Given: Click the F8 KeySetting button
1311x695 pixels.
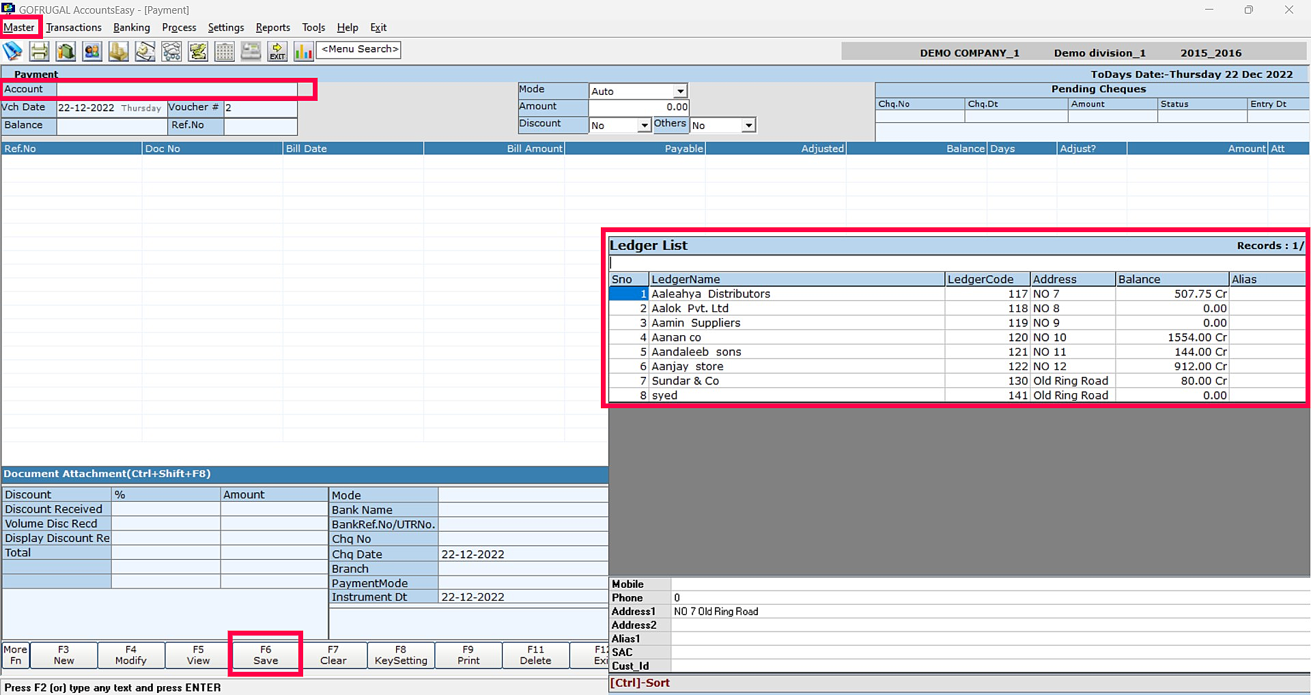Looking at the screenshot, I should click(x=401, y=655).
